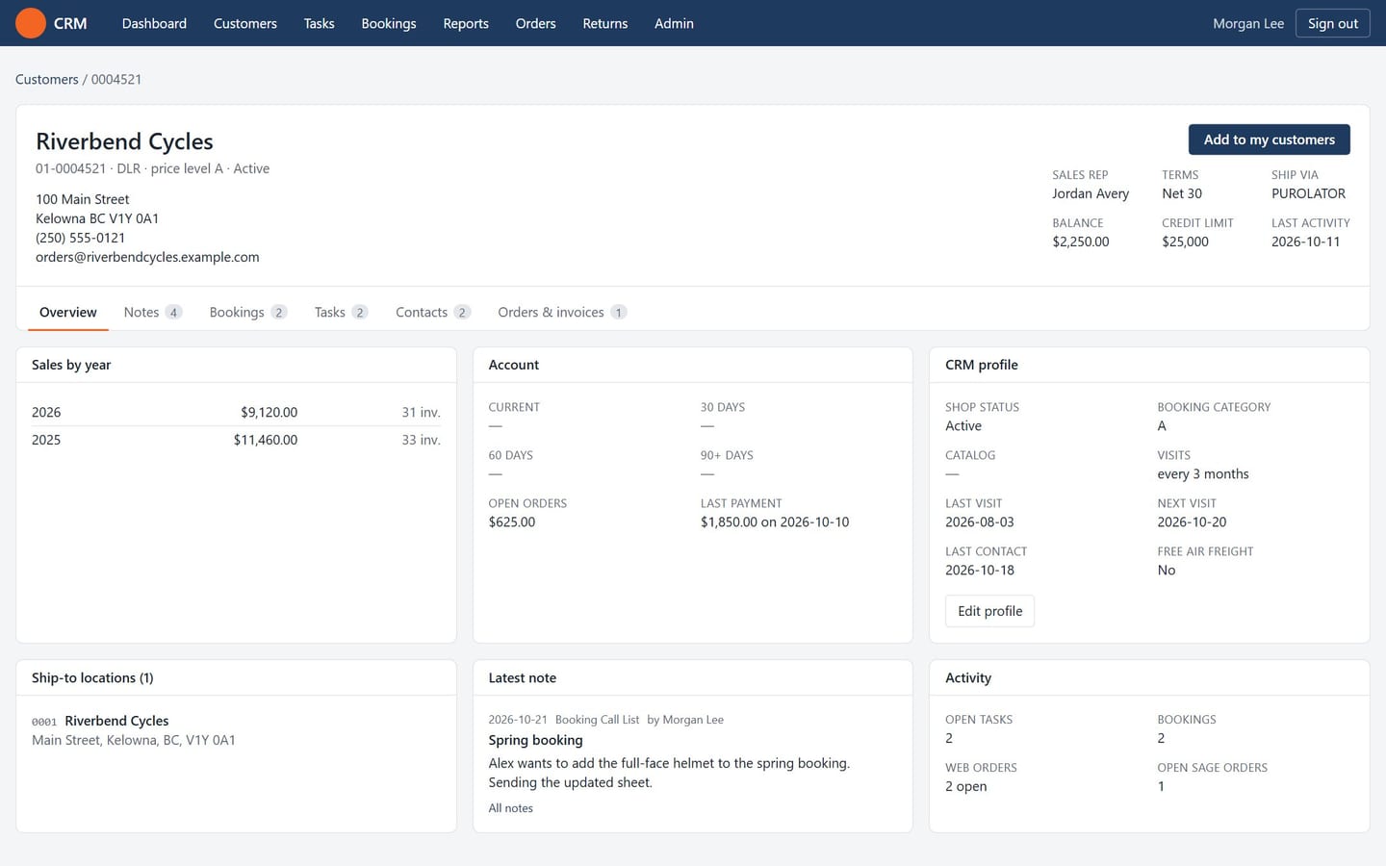Click the $2,250.00 balance value
1386x866 pixels.
coord(1081,242)
